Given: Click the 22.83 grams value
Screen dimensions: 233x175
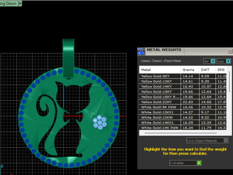Looking at the screenshot, I should tap(188, 102).
